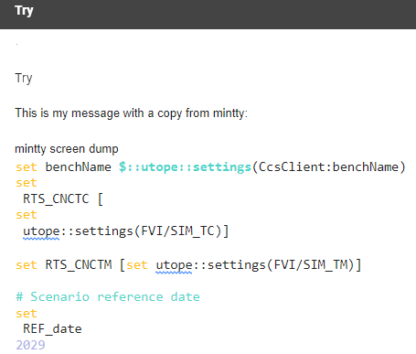Click the 'RTS_CNCTC [' line
416x354 pixels.
point(63,199)
